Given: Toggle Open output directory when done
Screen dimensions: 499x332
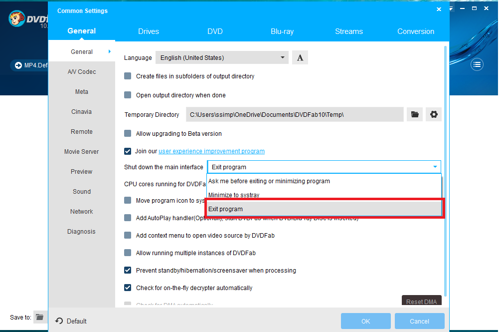Looking at the screenshot, I should [x=128, y=95].
